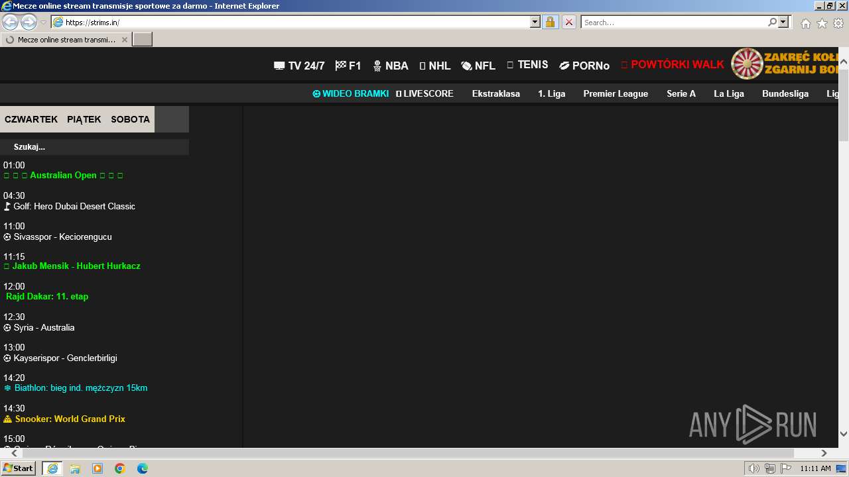Click the volume speaker tray icon
The height and width of the screenshot is (477, 849).
(754, 468)
